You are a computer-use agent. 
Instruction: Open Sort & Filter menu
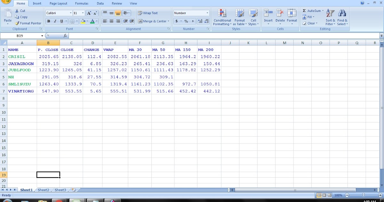[330, 17]
